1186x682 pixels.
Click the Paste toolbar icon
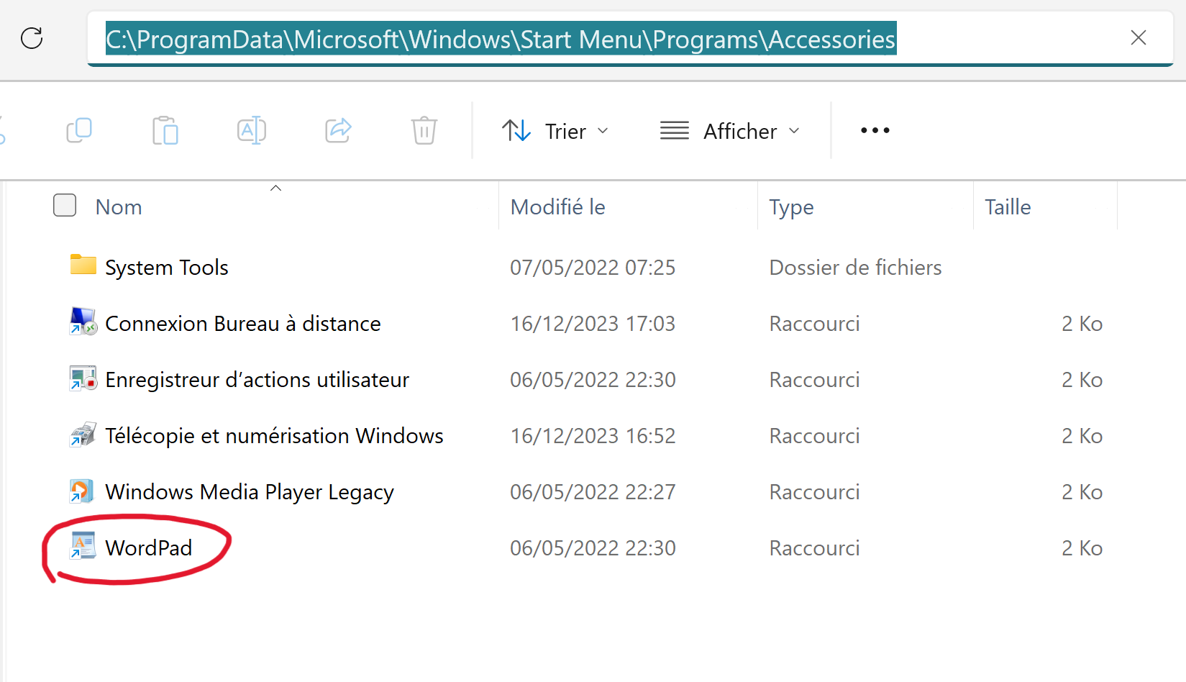pos(165,130)
